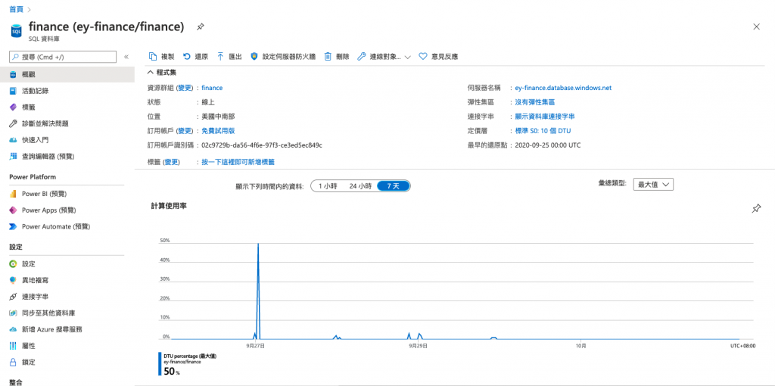The height and width of the screenshot is (386, 775).
Task: Click the 美國中南部 location value
Action: (x=218, y=116)
